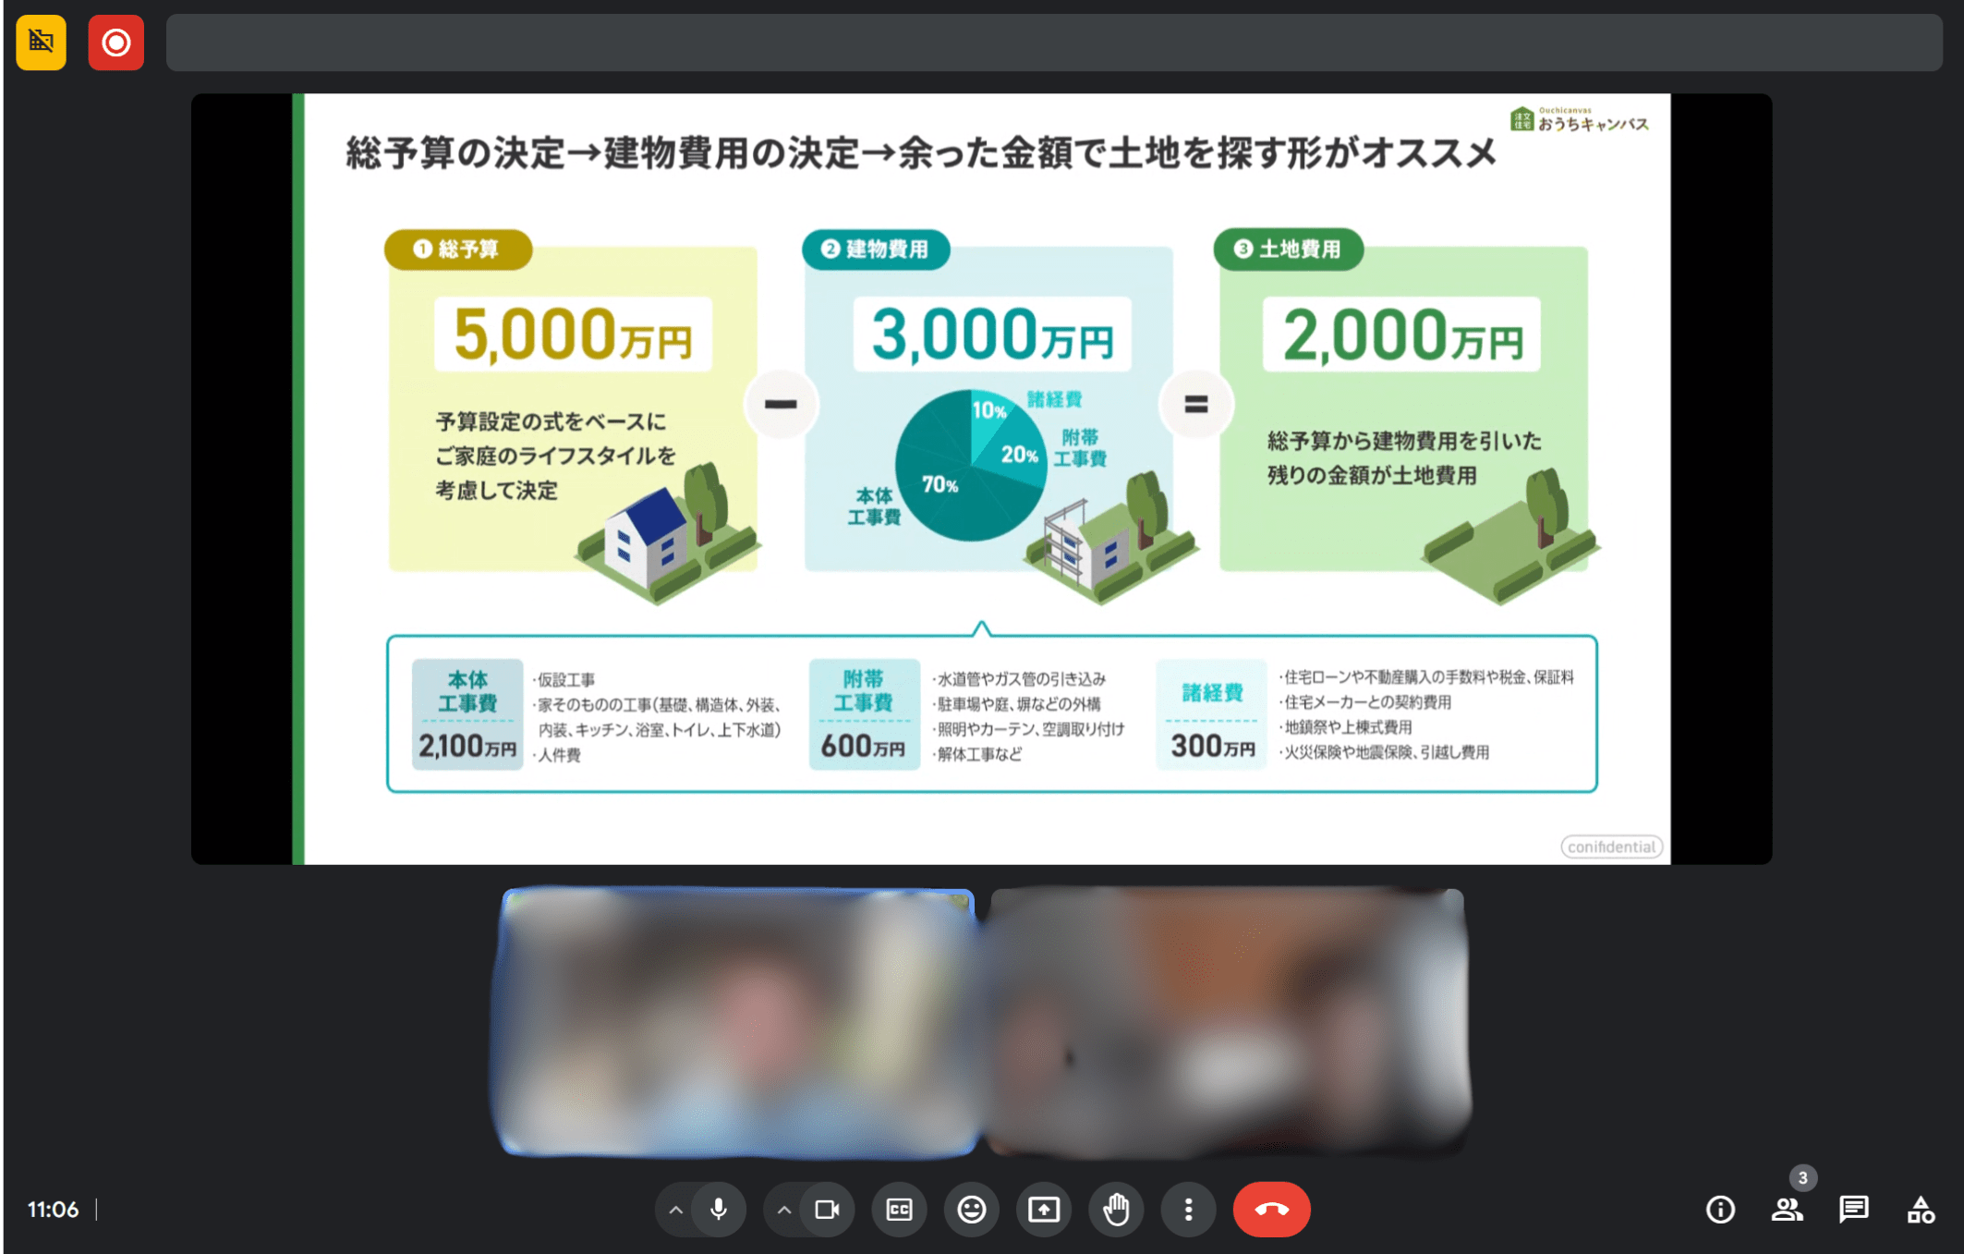Click the yellow no-caption extension icon
Viewport: 1964px width, 1254px height.
pos(41,43)
